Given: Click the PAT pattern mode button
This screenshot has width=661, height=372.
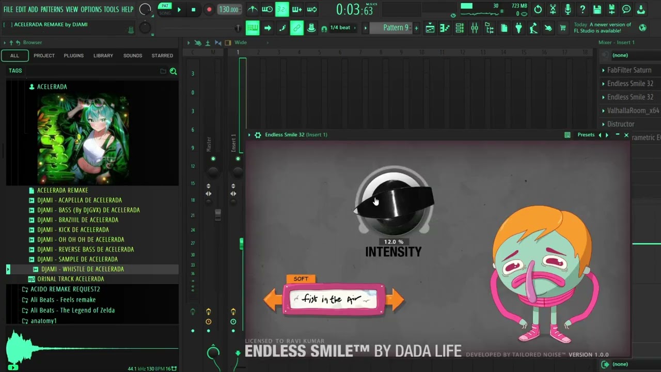Looking at the screenshot, I should [x=165, y=6].
